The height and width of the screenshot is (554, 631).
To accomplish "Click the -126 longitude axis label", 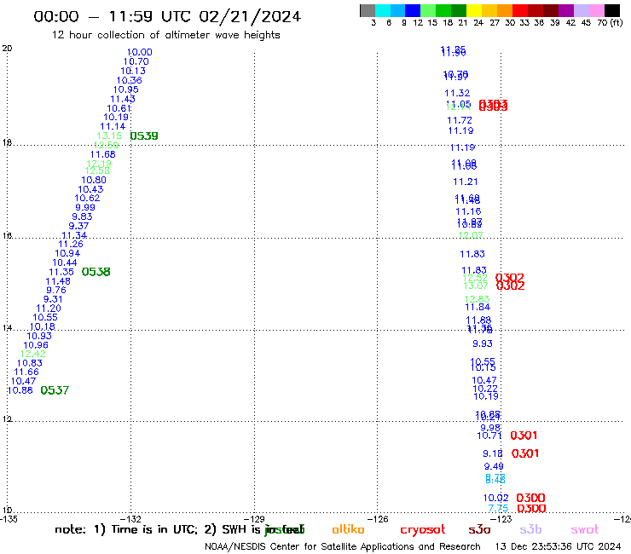I will [378, 519].
